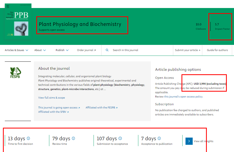Viewport: 234px width, 152px height.
Task: Open the Publish dropdown menu
Action: 62,50
